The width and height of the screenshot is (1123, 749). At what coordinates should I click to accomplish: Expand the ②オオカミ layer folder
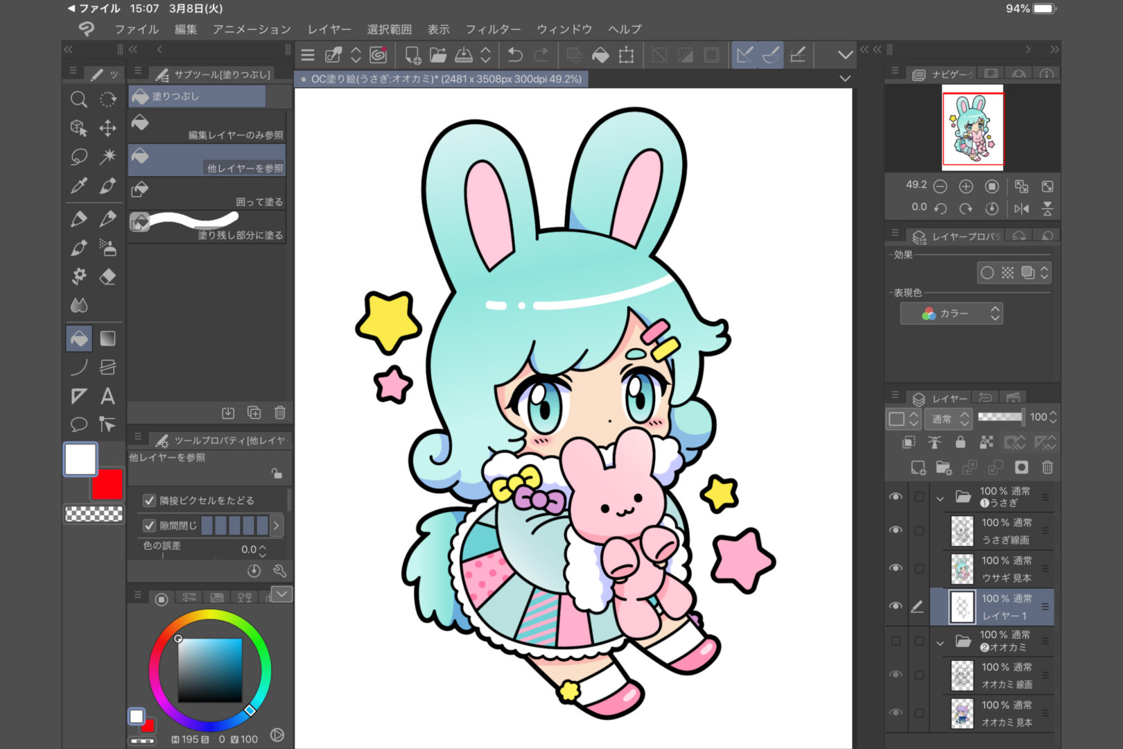coord(941,642)
